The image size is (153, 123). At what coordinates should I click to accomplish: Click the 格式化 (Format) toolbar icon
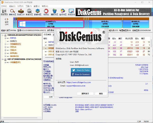tap(46, 12)
